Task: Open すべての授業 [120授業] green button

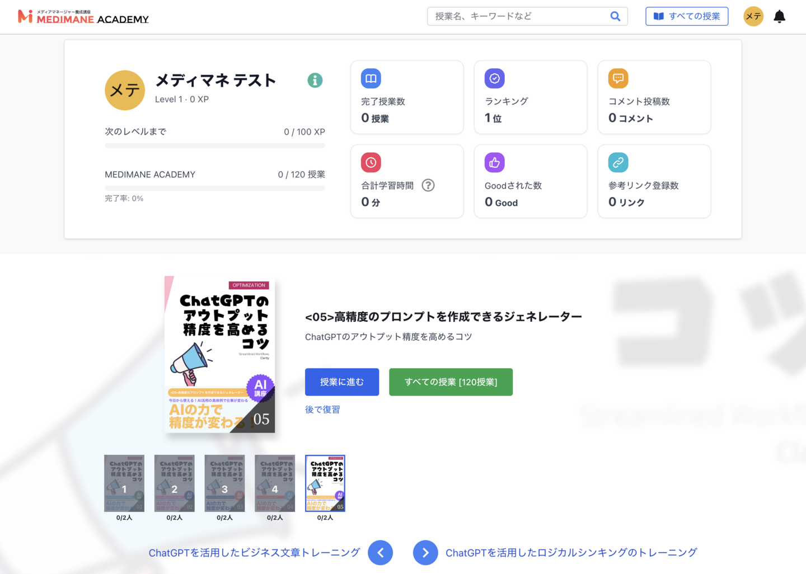Action: coord(451,382)
